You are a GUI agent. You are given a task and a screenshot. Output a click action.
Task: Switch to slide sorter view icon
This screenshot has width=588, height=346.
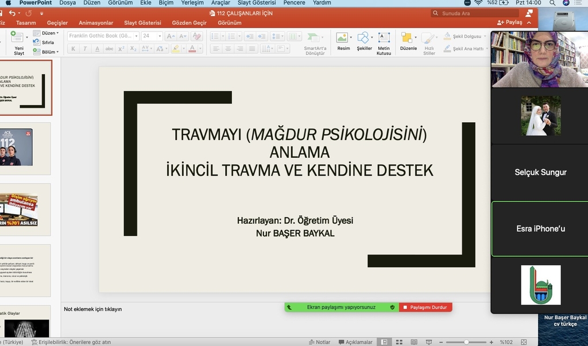(x=399, y=342)
